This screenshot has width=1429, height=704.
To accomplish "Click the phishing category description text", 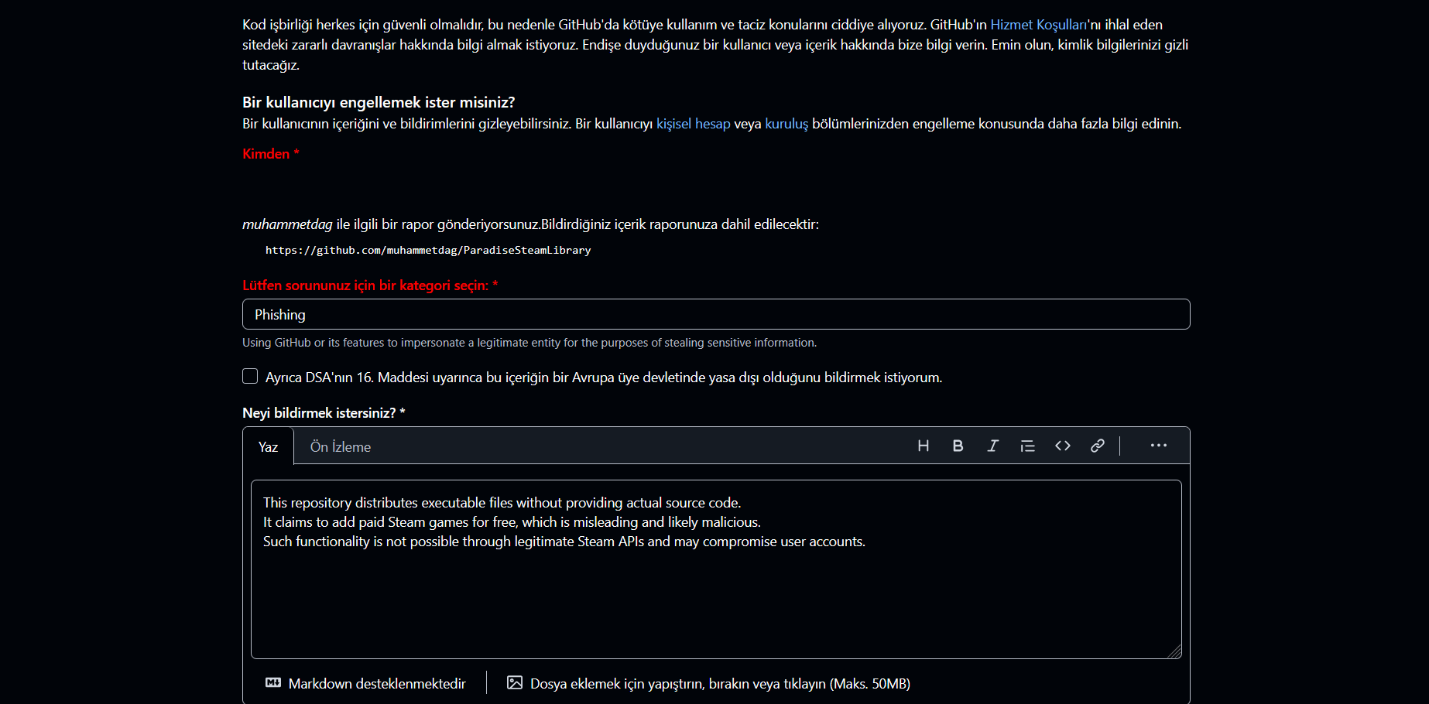I will point(529,343).
